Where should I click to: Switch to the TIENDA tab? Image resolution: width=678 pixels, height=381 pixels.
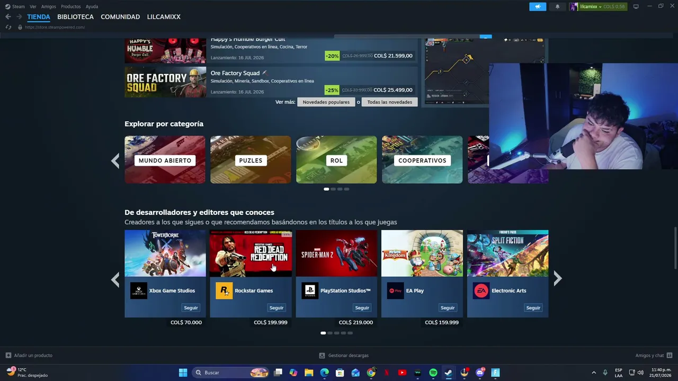[x=39, y=17]
